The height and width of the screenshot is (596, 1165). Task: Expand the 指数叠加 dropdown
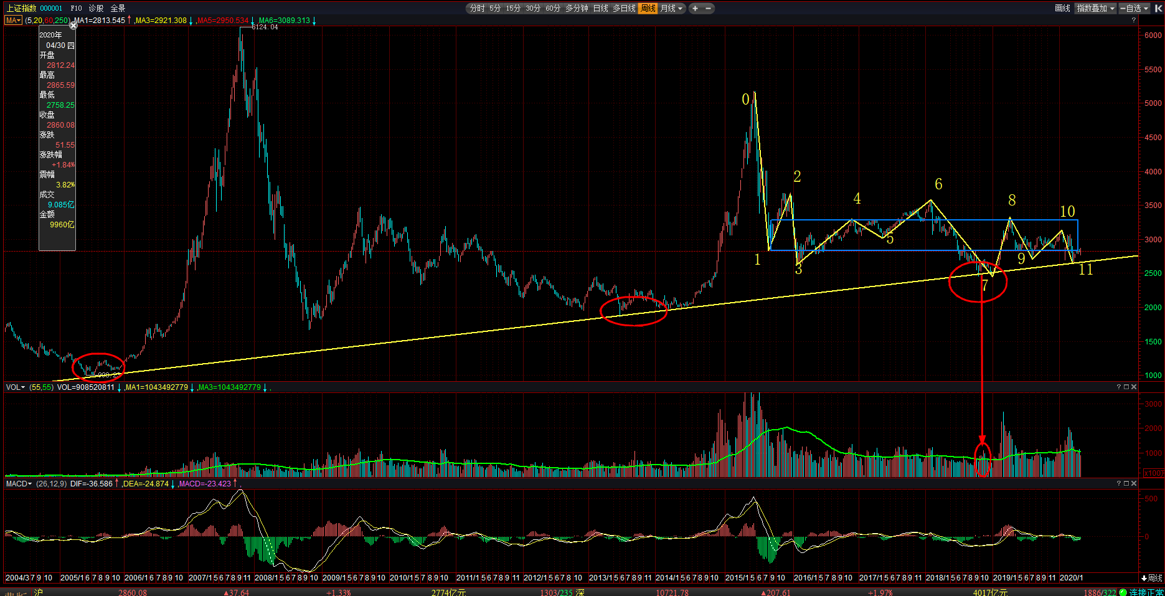(1095, 8)
